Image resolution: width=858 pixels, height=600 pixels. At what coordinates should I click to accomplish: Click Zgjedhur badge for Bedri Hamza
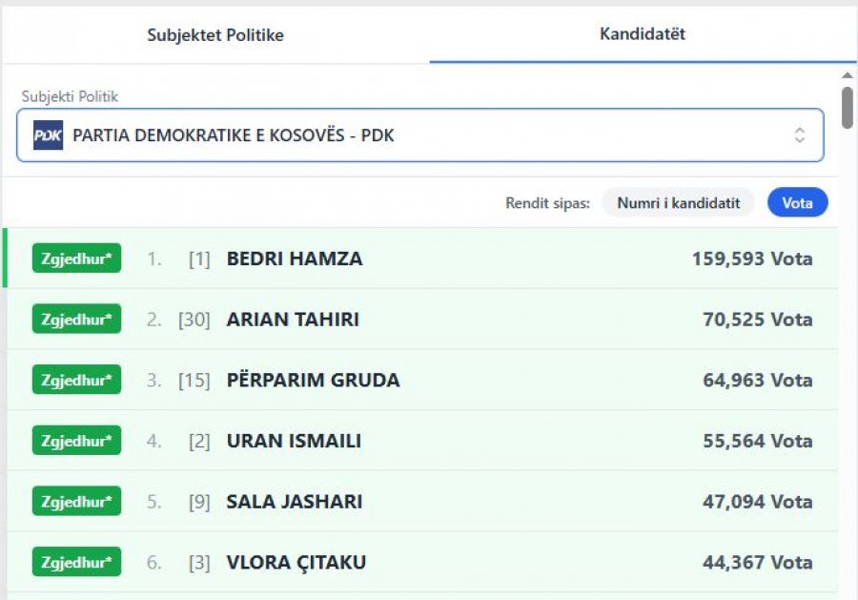pyautogui.click(x=76, y=259)
